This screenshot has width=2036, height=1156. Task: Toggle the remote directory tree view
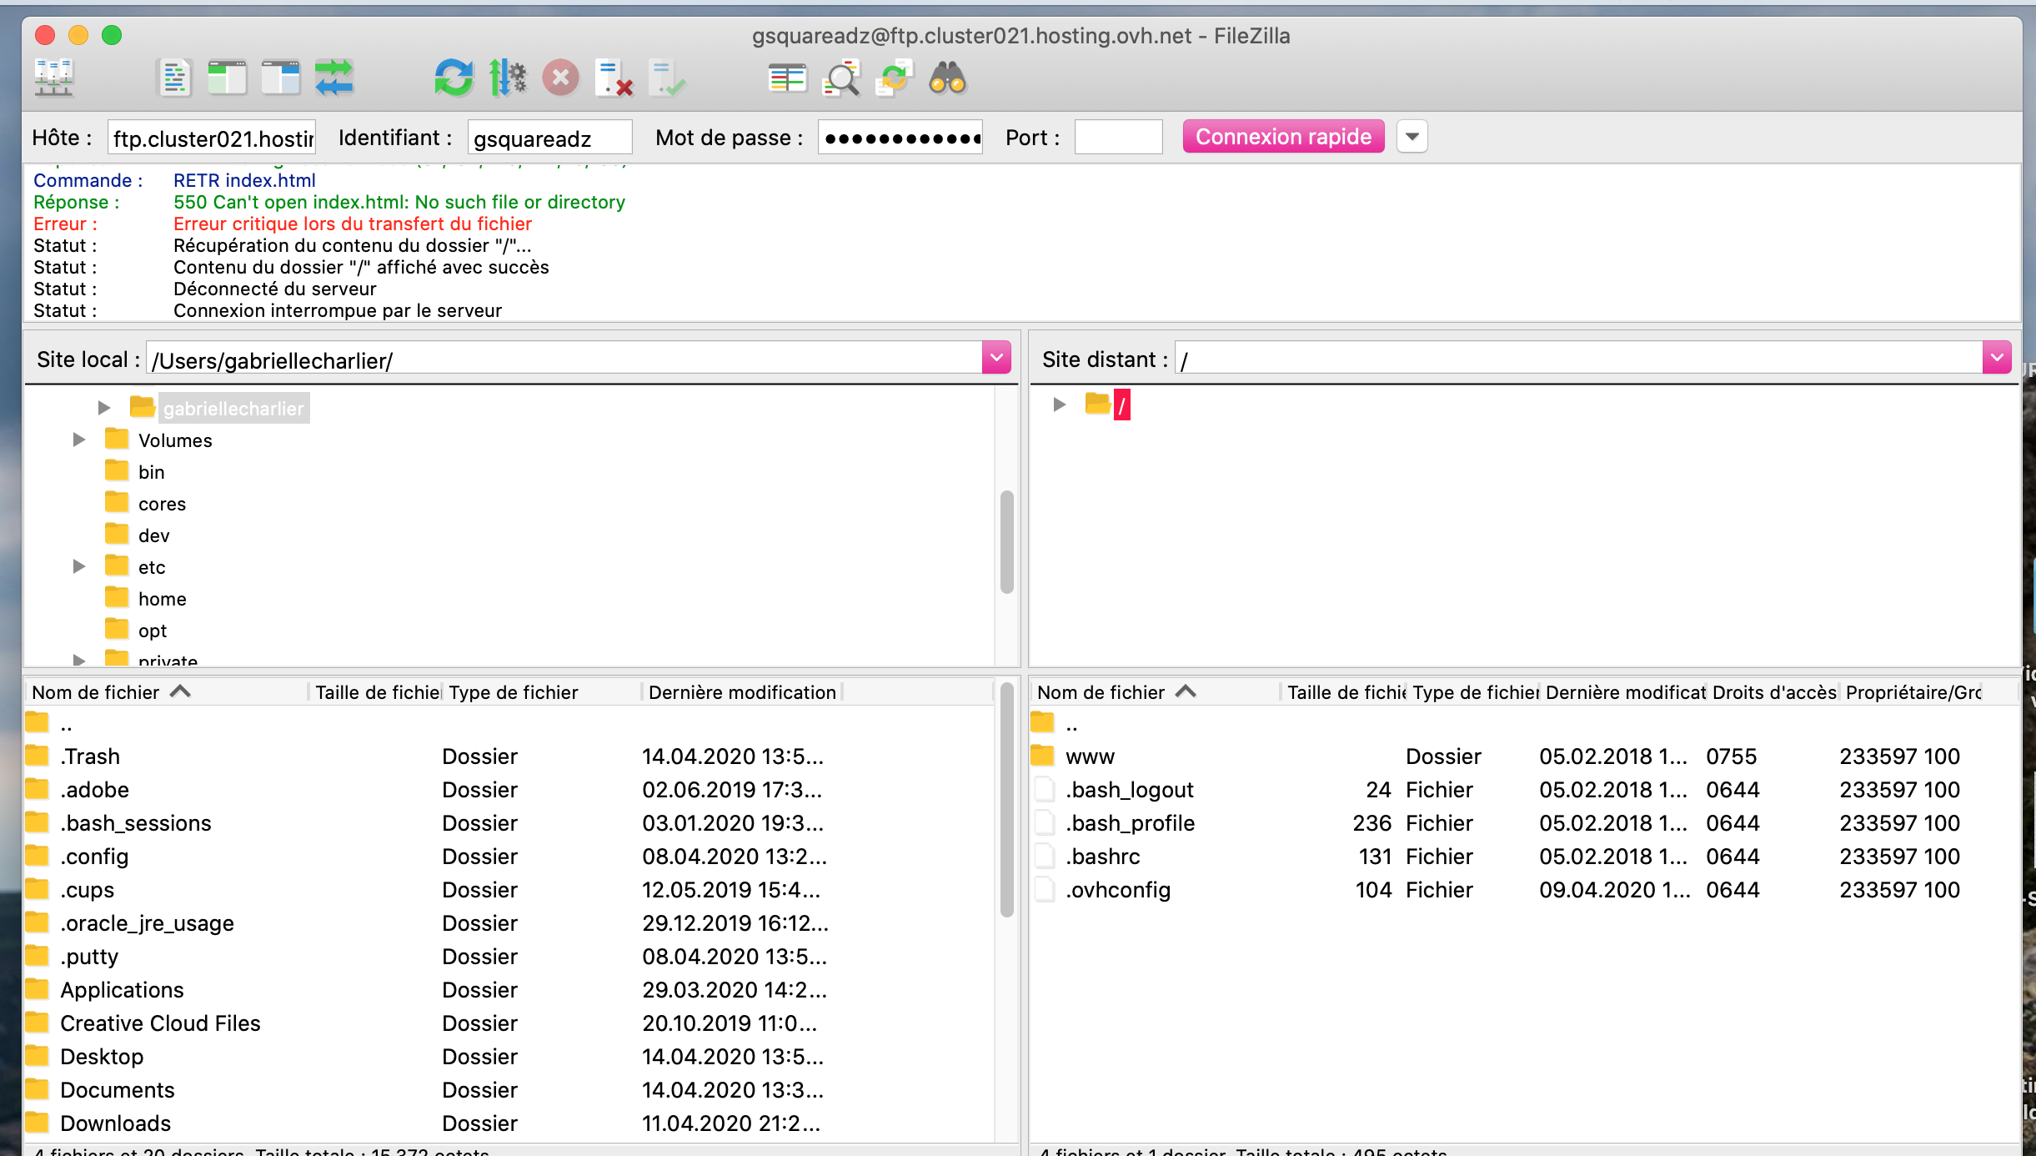click(x=280, y=79)
